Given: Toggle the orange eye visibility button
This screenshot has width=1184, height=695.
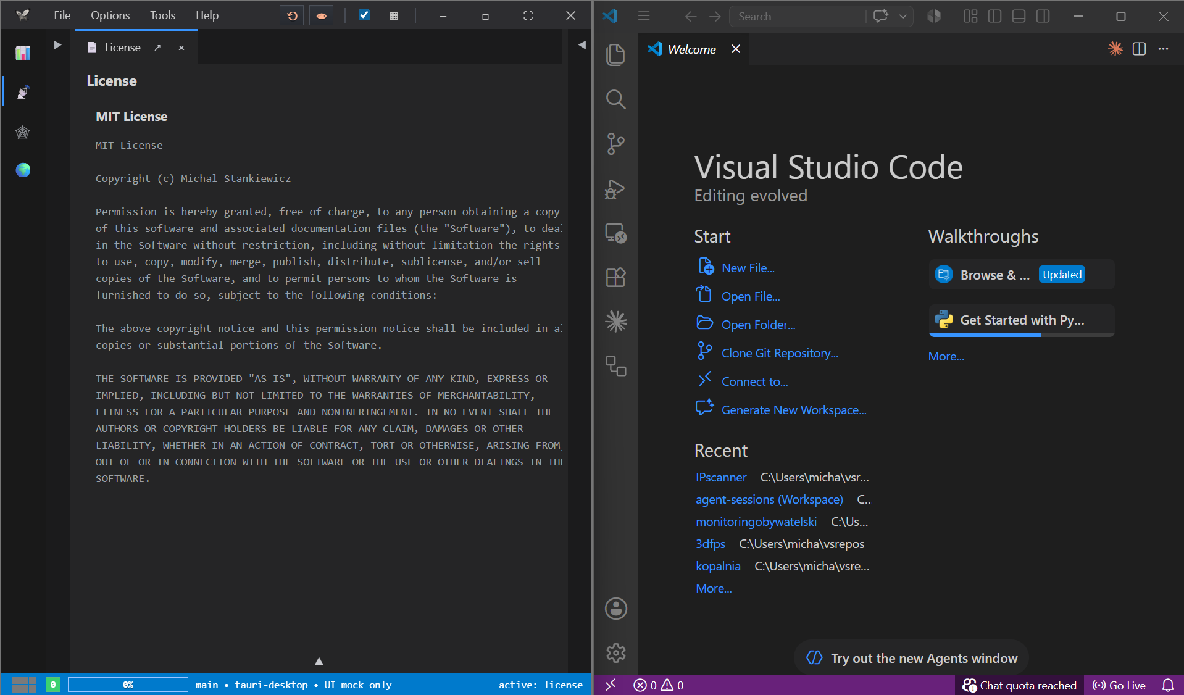Looking at the screenshot, I should (321, 15).
